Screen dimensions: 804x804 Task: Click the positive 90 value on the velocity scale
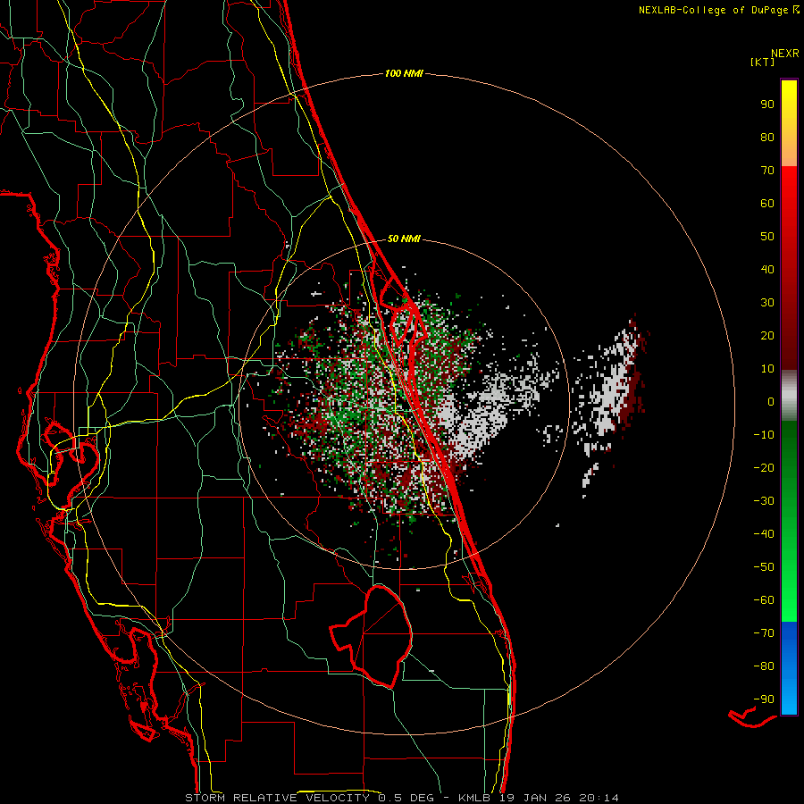tap(767, 105)
